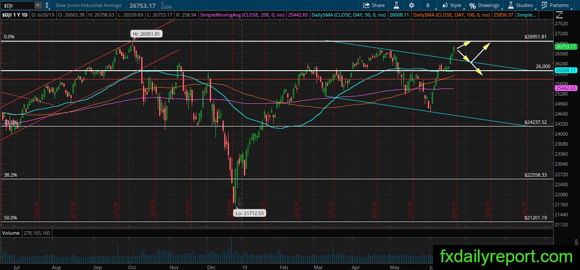The image size is (580, 270).
Task: Click the truncated Simple... study label
Action: pyautogui.click(x=527, y=15)
